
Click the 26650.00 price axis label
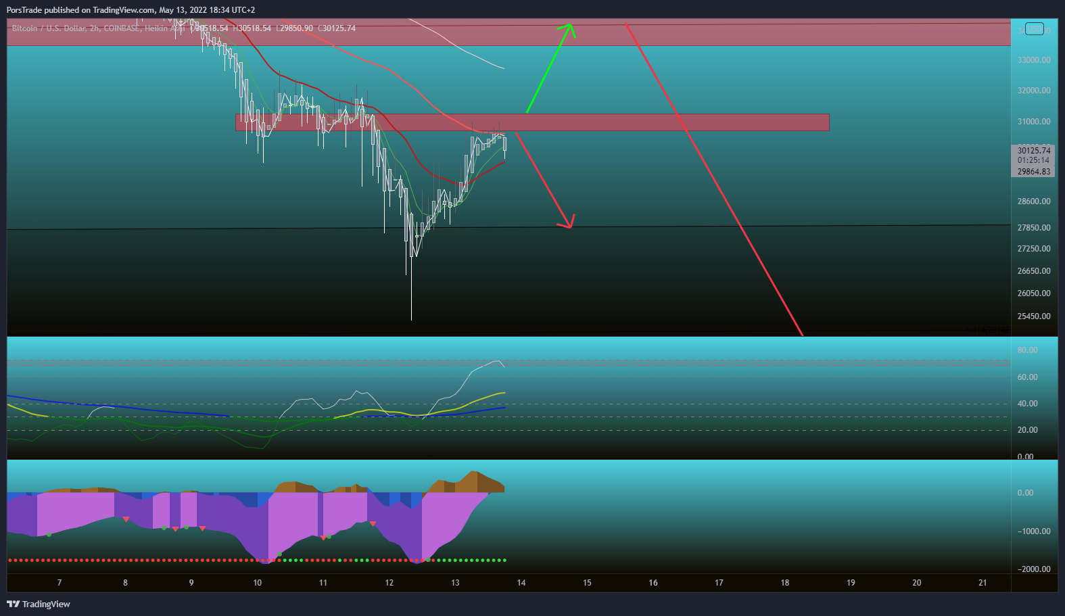coord(1034,271)
